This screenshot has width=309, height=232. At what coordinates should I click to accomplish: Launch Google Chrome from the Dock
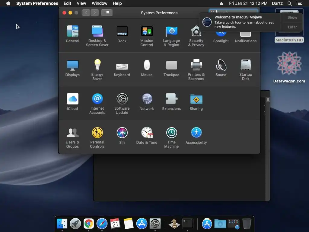pyautogui.click(x=88, y=224)
